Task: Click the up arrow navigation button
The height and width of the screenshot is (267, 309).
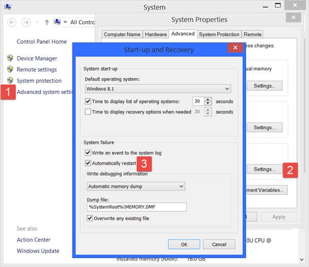Action: [47, 22]
